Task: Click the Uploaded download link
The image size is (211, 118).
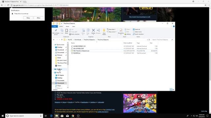Action: [x=101, y=102]
